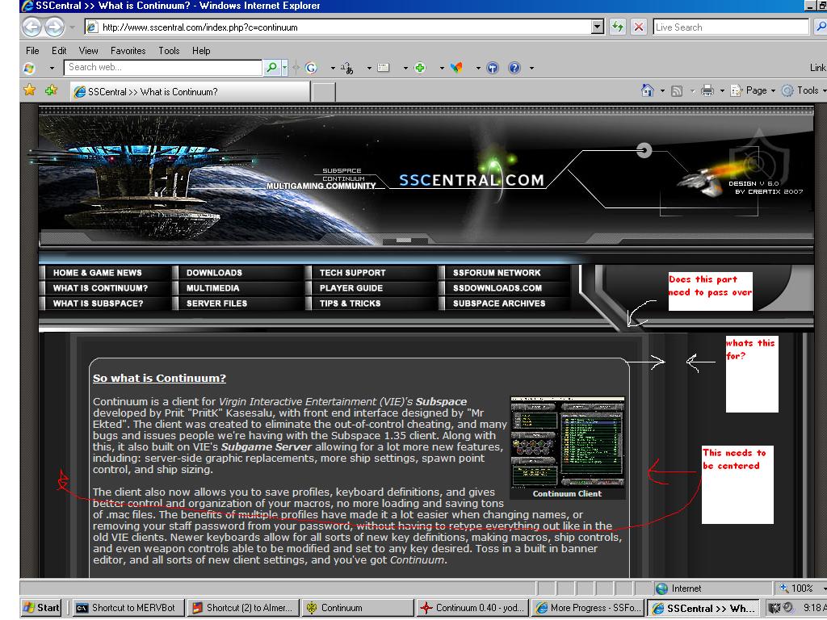The width and height of the screenshot is (827, 620).
Task: Expand the Search web options dropdown arrow
Action: (x=285, y=68)
